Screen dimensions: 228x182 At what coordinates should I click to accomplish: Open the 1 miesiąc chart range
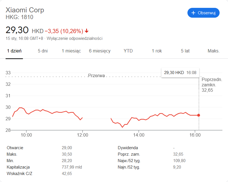[x=71, y=51]
